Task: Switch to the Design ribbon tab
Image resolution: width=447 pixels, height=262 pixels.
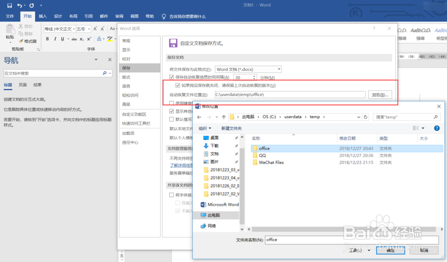Action: point(58,16)
